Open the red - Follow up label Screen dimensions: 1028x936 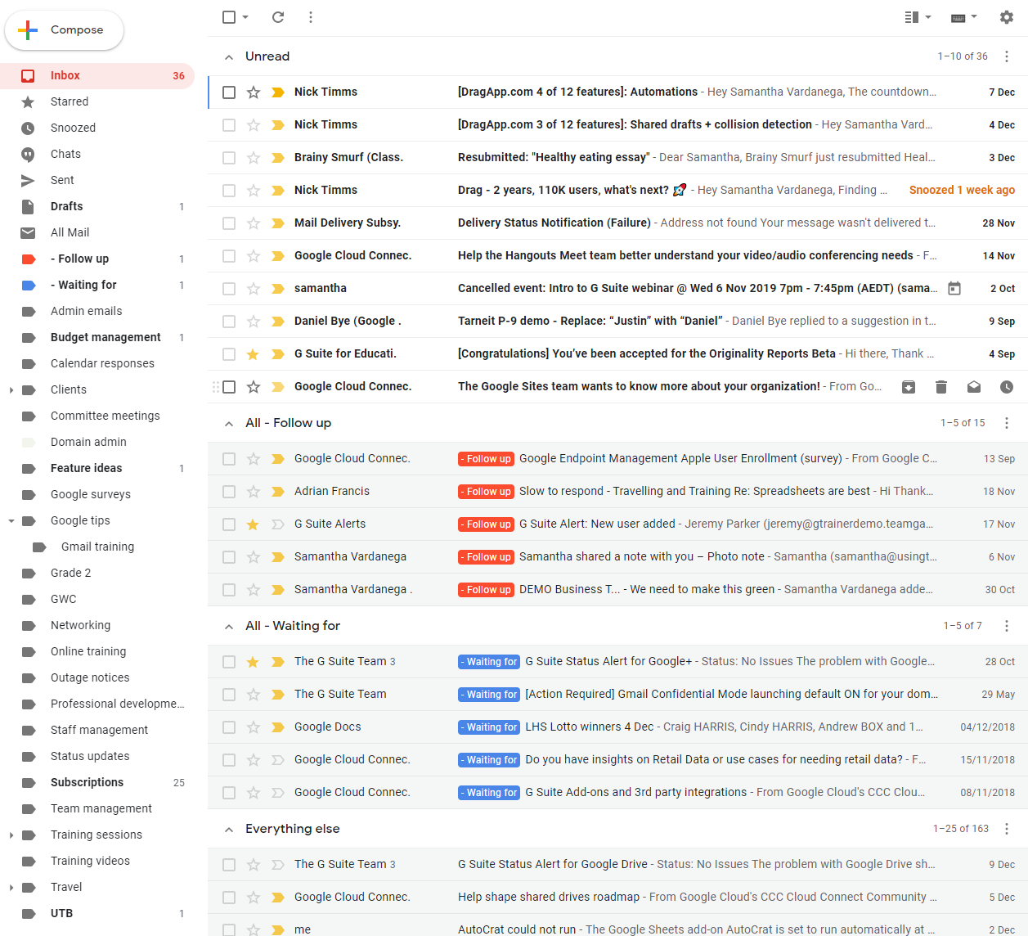pos(97,259)
